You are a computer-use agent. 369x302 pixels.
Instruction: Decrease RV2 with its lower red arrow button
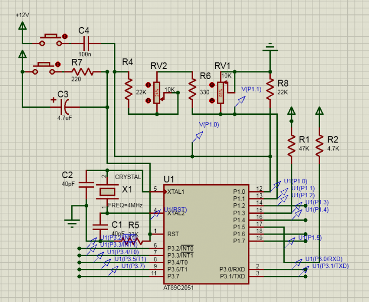148,101
